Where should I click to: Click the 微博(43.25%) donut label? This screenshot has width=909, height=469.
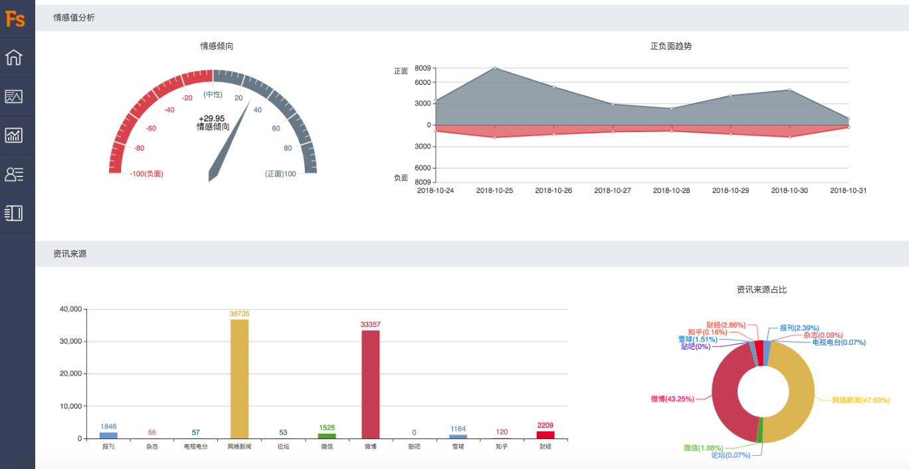(672, 399)
